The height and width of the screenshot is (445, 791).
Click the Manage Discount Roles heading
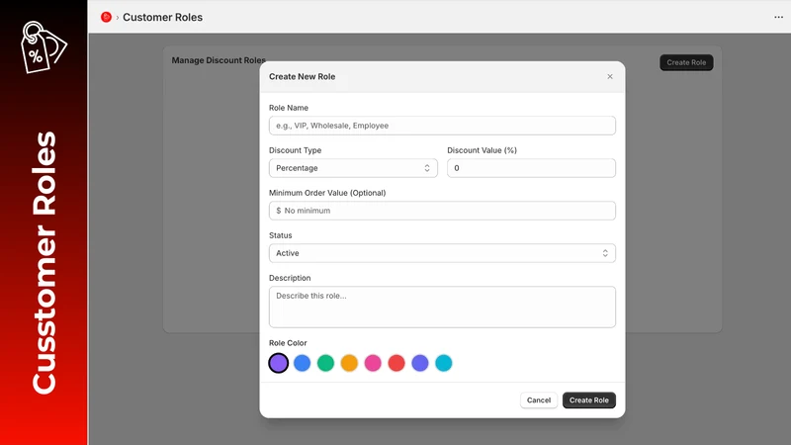[x=219, y=60]
